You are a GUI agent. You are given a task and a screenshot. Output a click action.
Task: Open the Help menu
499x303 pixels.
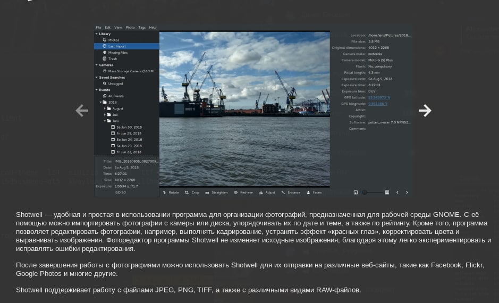[153, 27]
